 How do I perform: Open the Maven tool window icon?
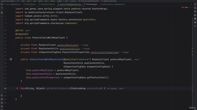pyautogui.click(x=195, y=12)
